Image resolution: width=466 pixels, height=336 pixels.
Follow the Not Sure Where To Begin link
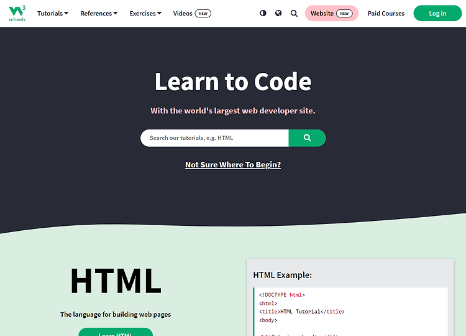tap(233, 164)
